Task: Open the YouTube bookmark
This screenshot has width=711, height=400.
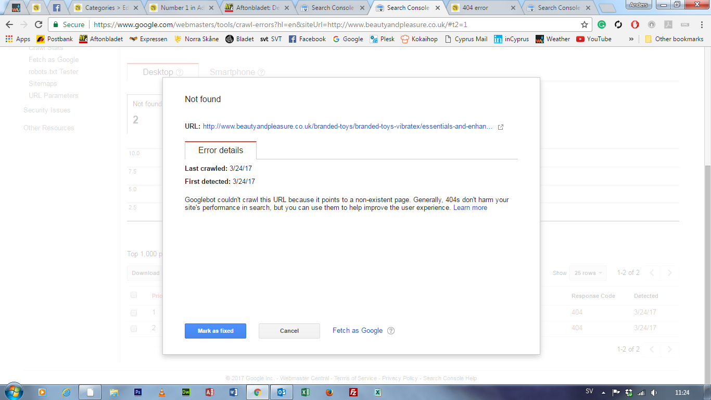Action: coord(594,39)
